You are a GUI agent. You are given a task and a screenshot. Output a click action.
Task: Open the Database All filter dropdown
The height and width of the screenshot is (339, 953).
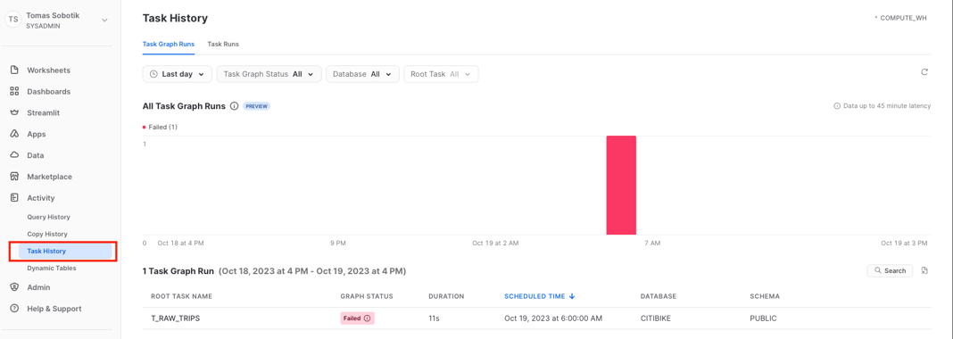(x=363, y=74)
